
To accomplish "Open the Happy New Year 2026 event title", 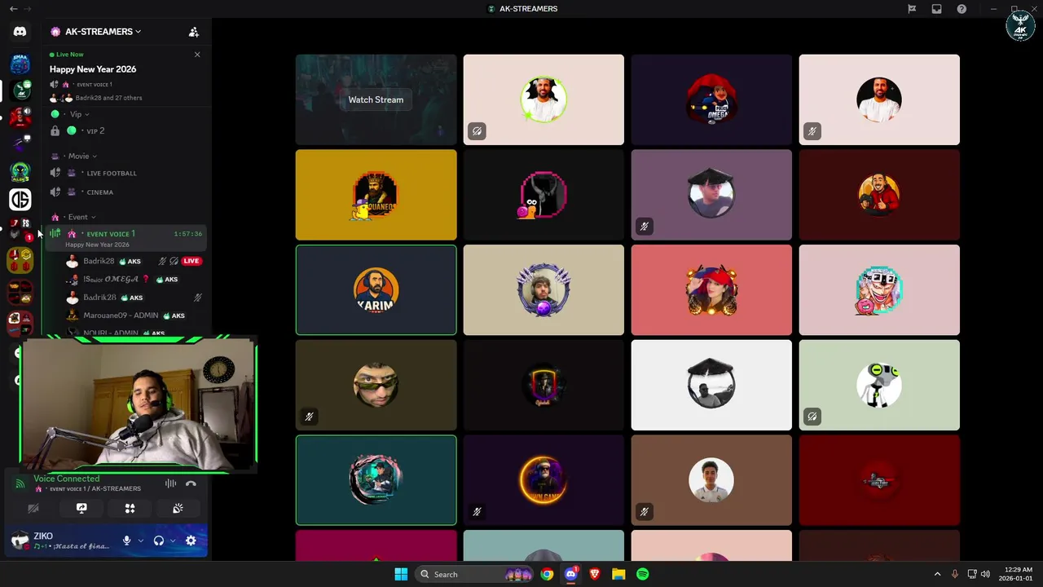I will point(93,69).
